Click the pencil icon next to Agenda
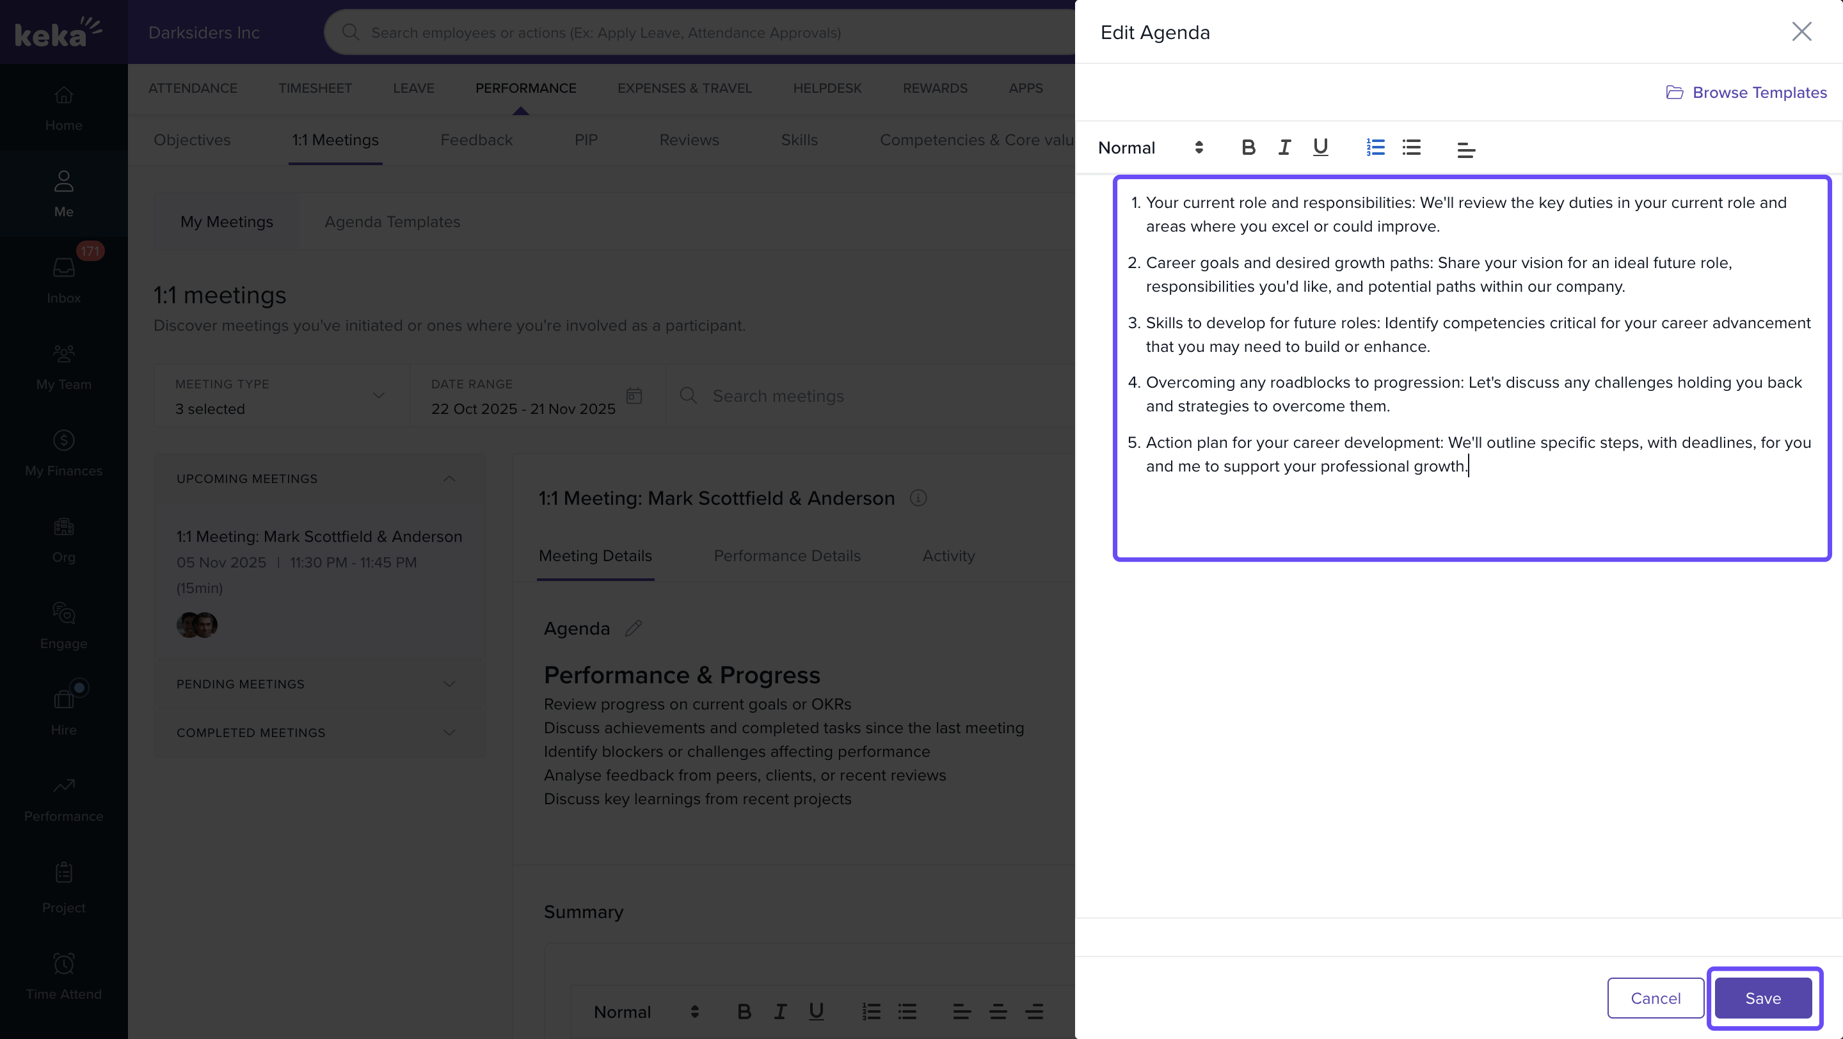Screen dimensions: 1843x1039 (633, 628)
